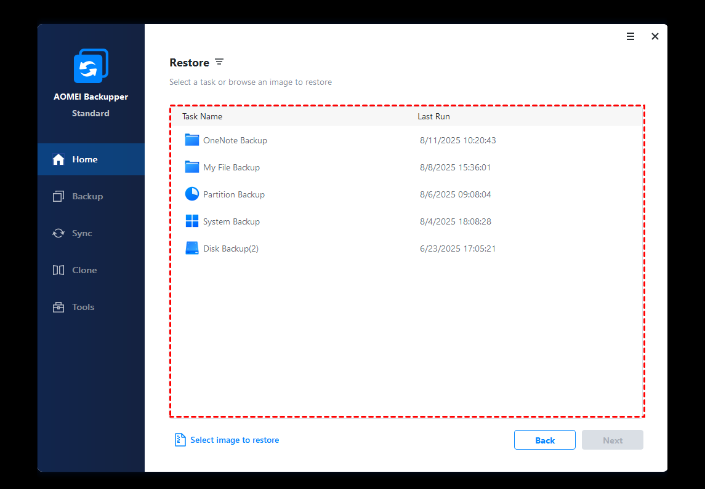Click the date 8/11/2025 10:20:43
The image size is (705, 489).
pos(457,140)
